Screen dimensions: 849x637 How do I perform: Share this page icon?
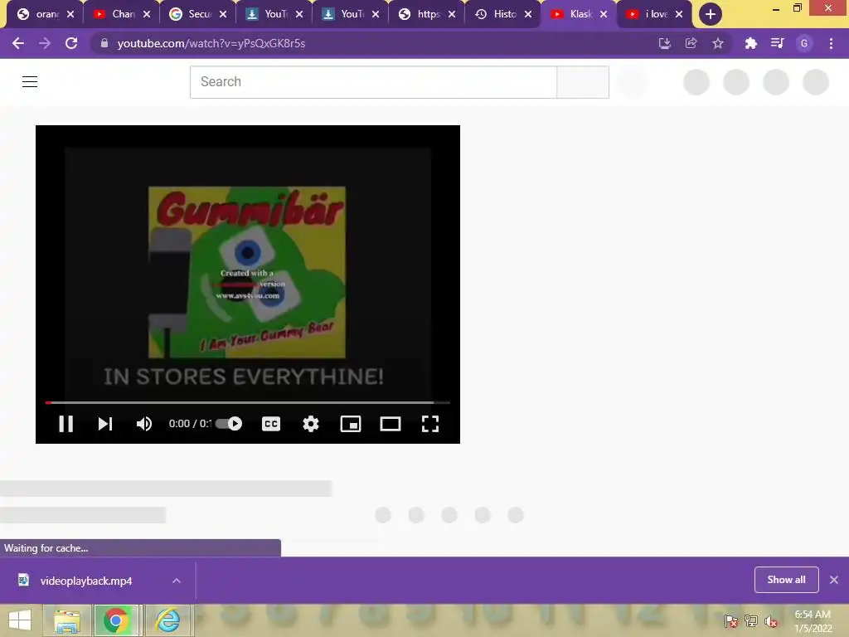coord(691,43)
